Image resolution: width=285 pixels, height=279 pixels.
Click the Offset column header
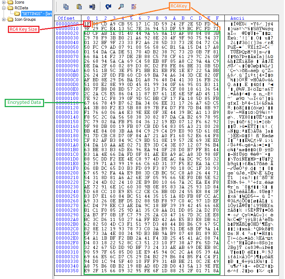(66, 18)
